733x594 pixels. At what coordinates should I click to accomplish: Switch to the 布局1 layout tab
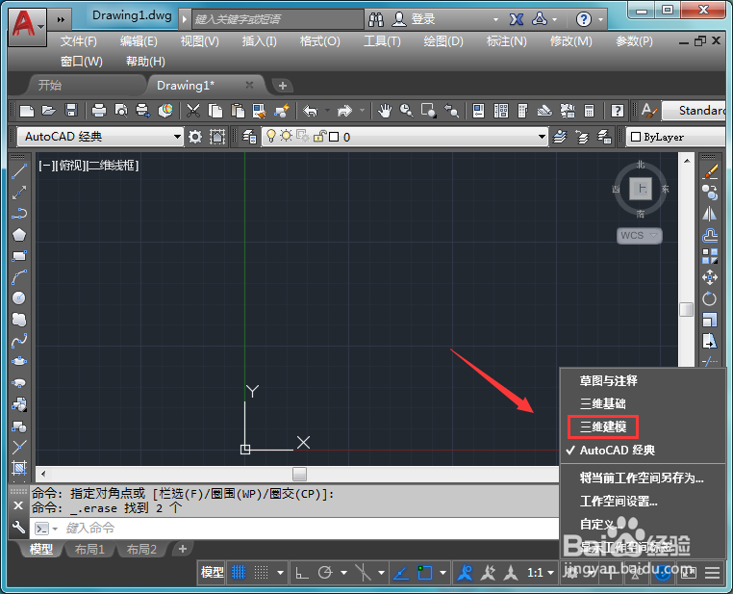[x=89, y=549]
